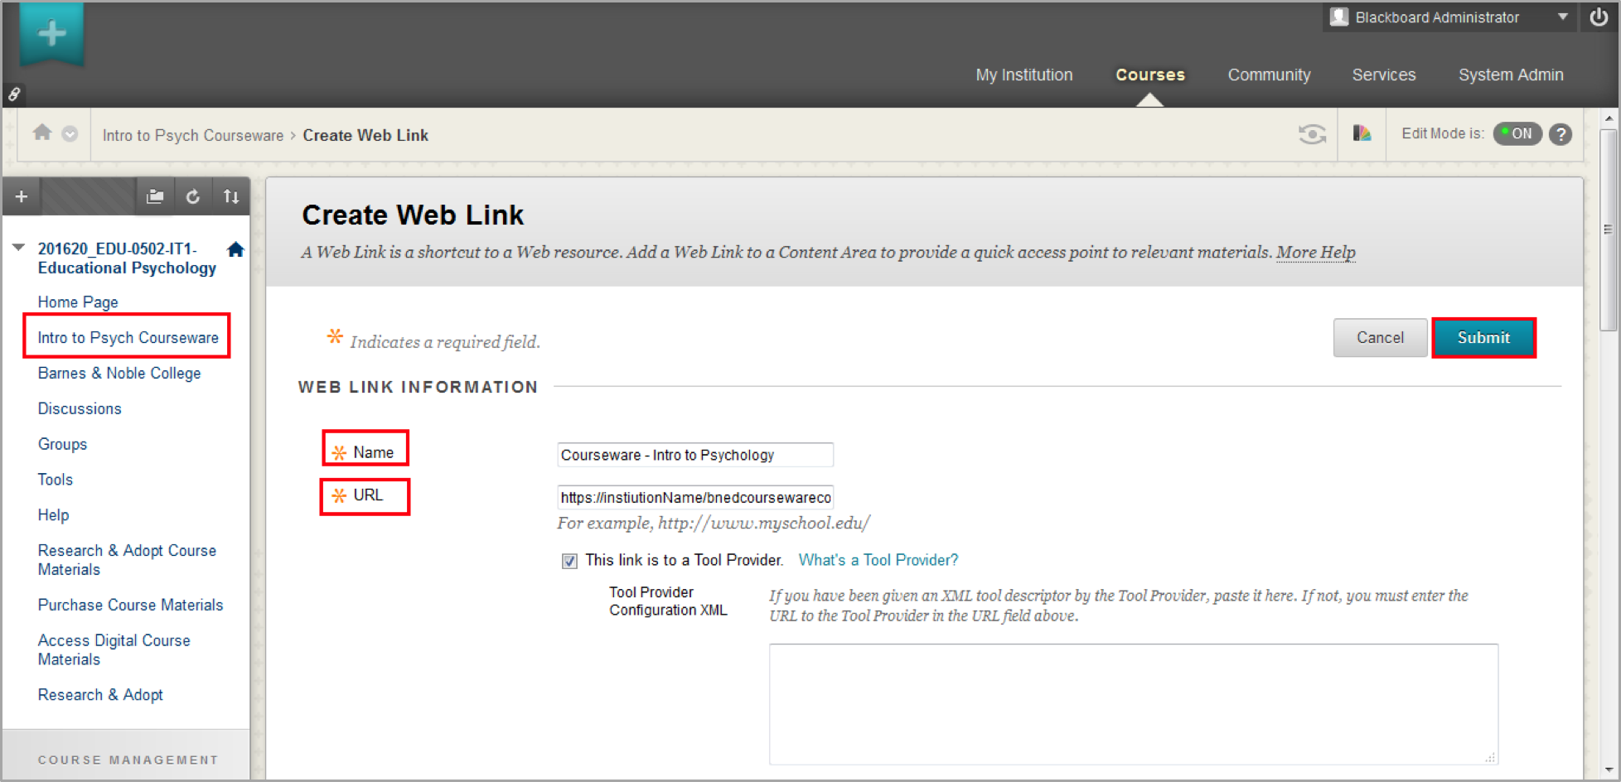Click the logout power icon
Viewport: 1621px width, 782px height.
tap(1599, 17)
